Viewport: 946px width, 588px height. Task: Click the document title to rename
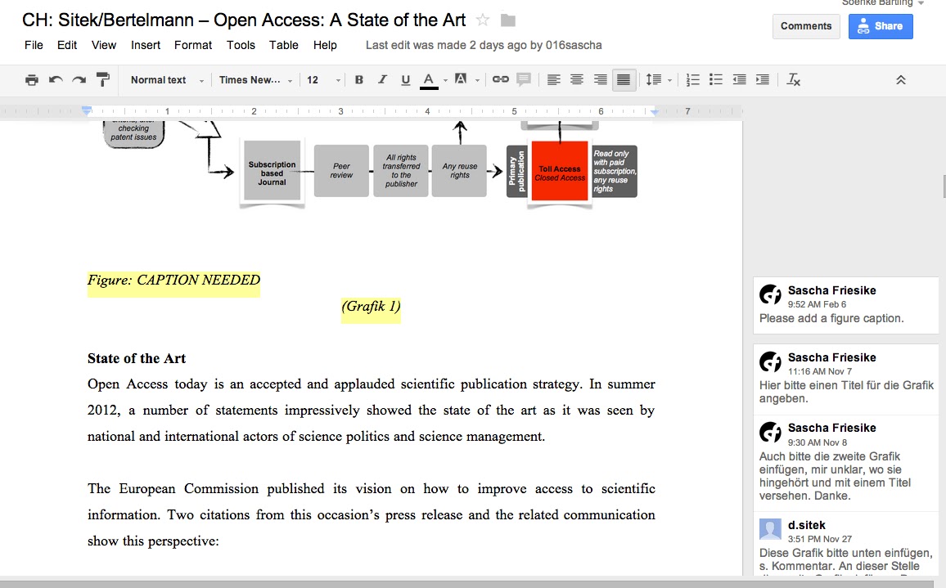coord(244,20)
